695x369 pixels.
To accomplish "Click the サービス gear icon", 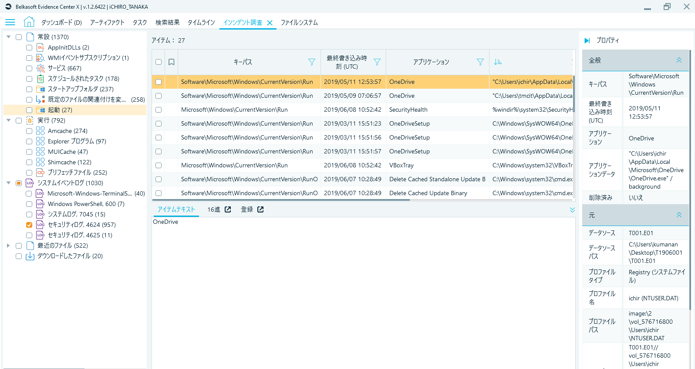I will (x=40, y=68).
